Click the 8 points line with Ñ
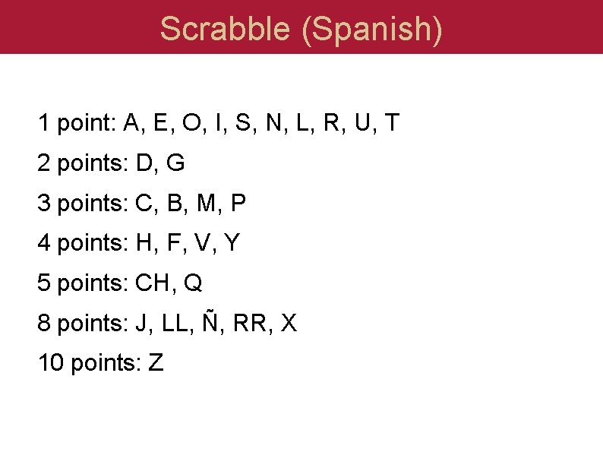This screenshot has height=452, width=603. tap(167, 321)
